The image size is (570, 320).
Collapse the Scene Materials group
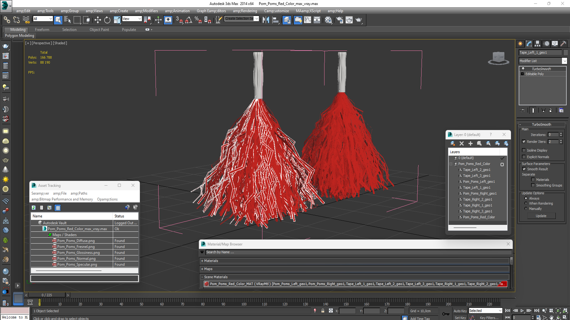202,277
